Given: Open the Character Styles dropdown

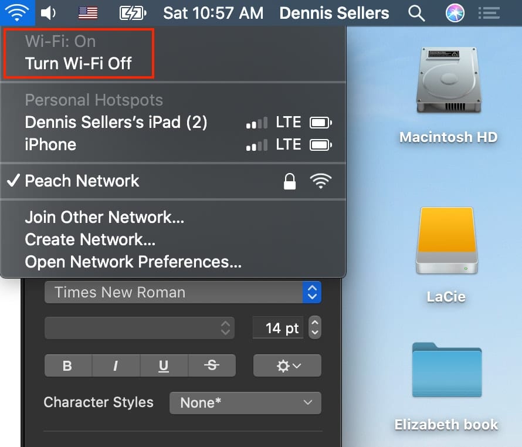Looking at the screenshot, I should click(x=245, y=403).
